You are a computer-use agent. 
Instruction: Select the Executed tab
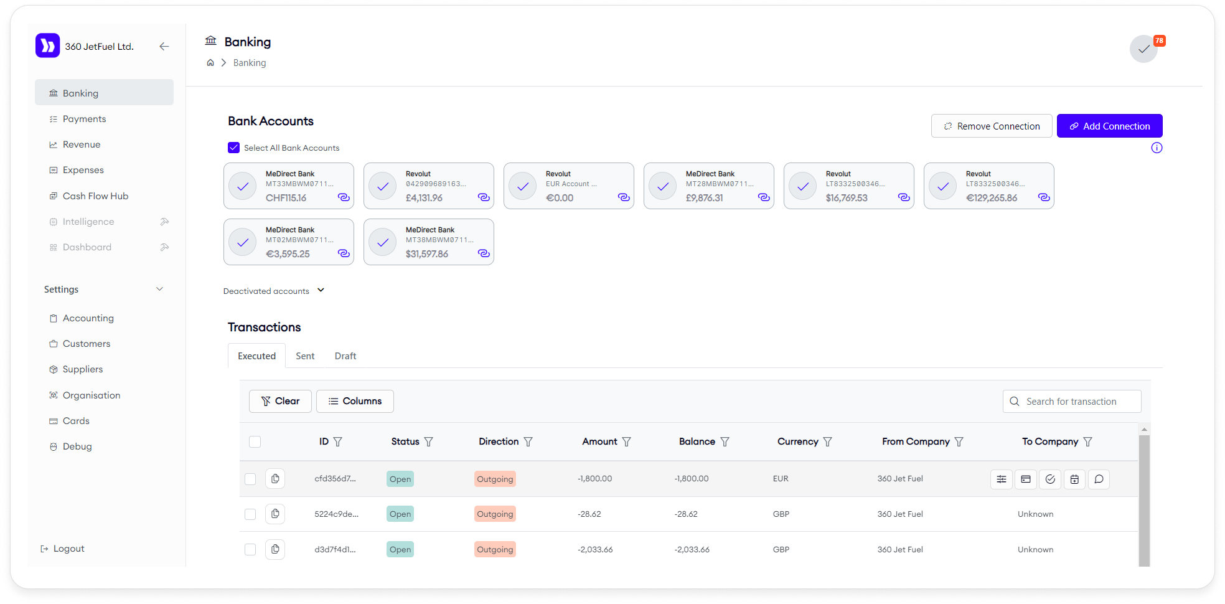(x=256, y=356)
